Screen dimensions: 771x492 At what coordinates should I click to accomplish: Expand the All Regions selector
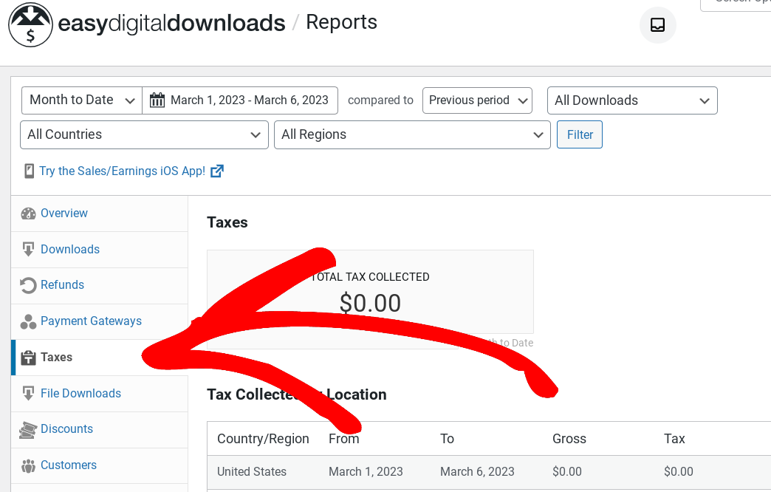pyautogui.click(x=412, y=134)
